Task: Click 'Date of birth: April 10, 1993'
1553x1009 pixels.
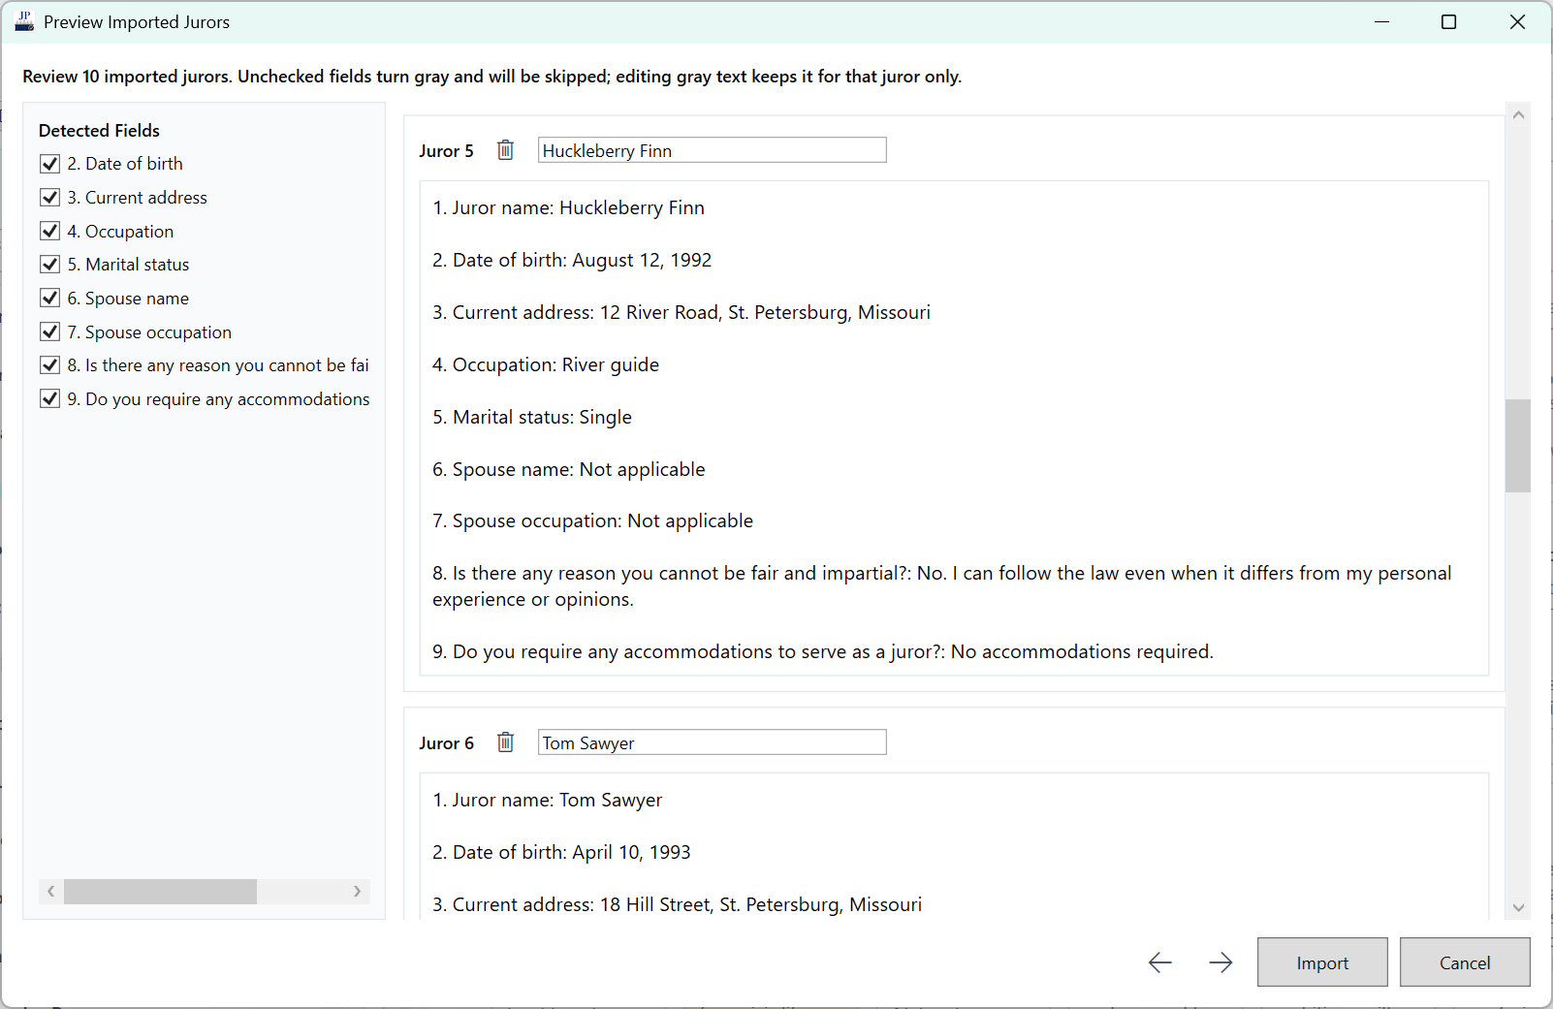Action: (561, 852)
